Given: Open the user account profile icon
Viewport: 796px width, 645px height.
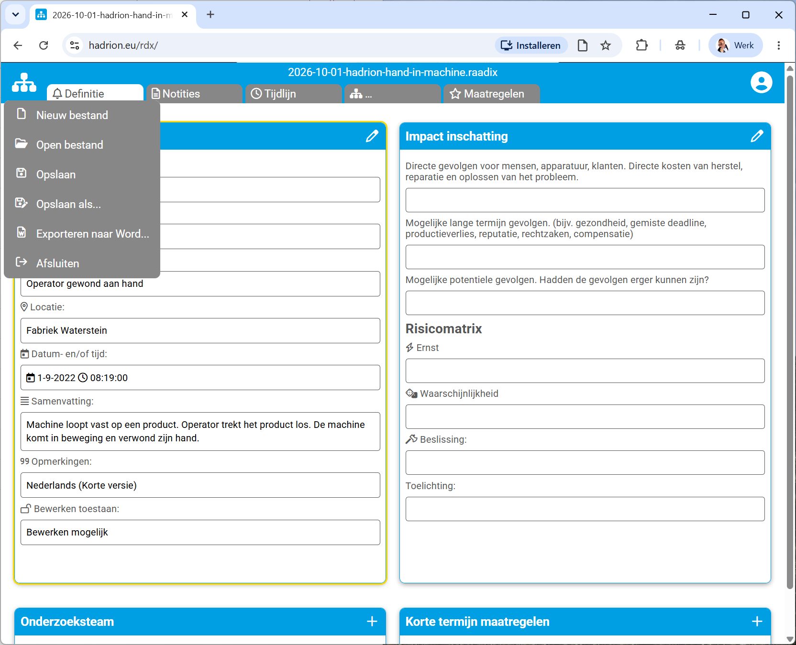Looking at the screenshot, I should pos(761,82).
